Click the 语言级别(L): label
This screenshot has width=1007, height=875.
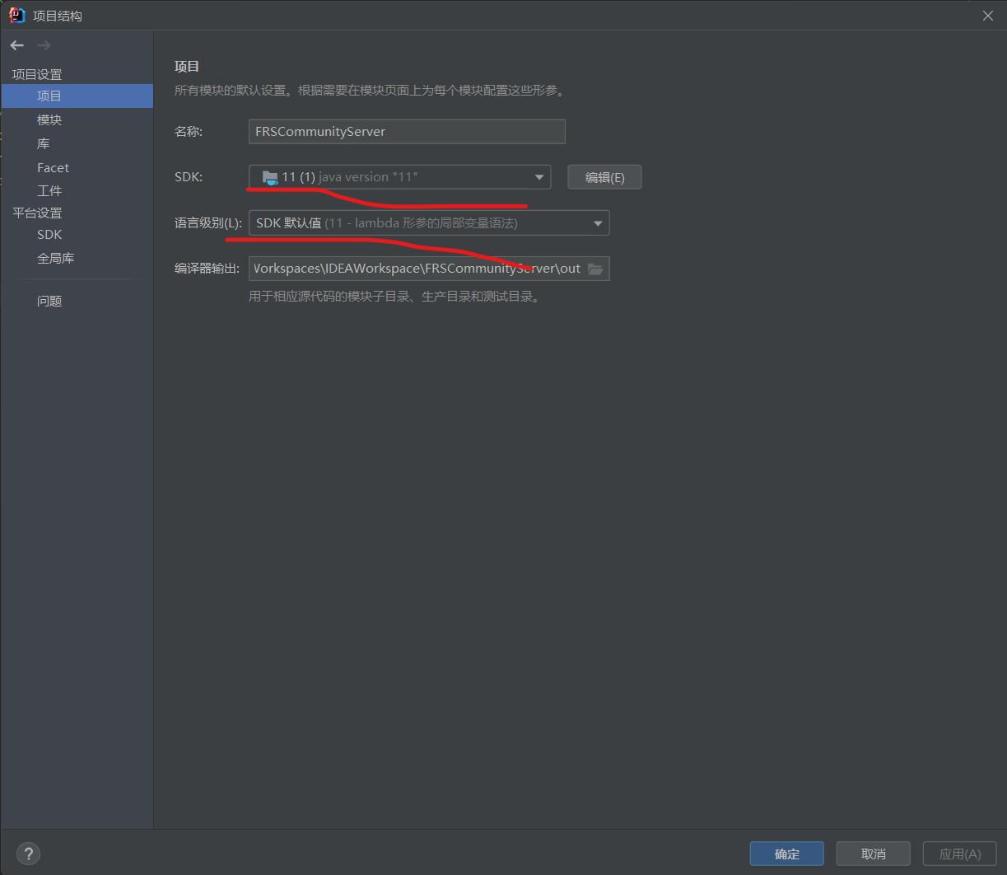[208, 223]
